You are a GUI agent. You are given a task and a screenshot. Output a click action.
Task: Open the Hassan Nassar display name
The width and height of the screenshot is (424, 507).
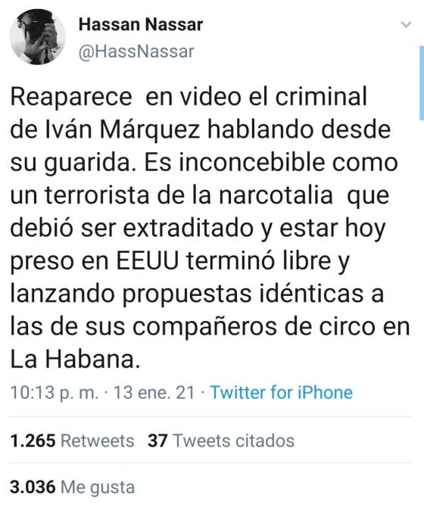[x=141, y=24]
